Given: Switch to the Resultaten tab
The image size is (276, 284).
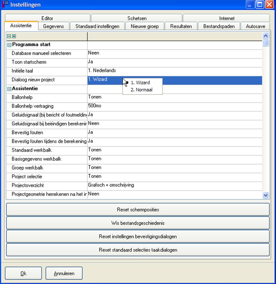Looking at the screenshot, I should pos(181,26).
